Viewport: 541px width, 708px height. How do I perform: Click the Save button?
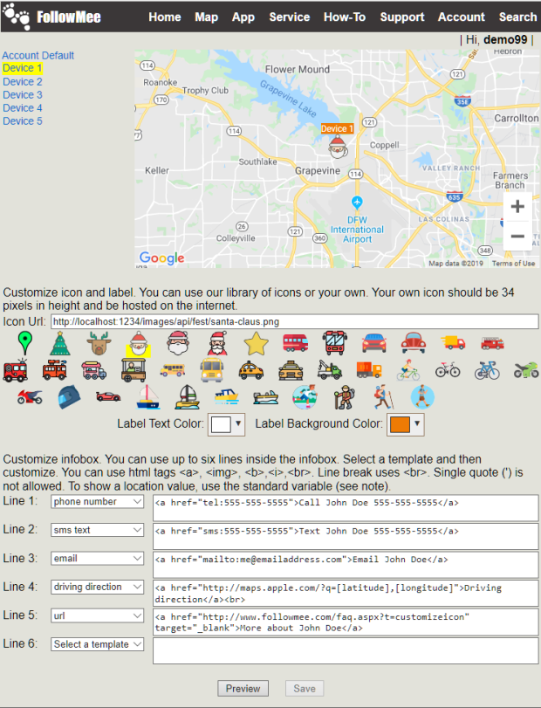pyautogui.click(x=305, y=689)
